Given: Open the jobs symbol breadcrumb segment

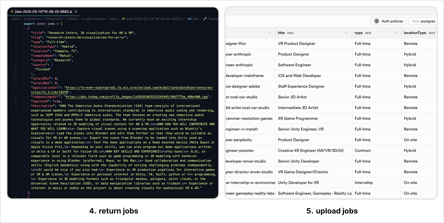Looking at the screenshot, I should click(195, 19).
